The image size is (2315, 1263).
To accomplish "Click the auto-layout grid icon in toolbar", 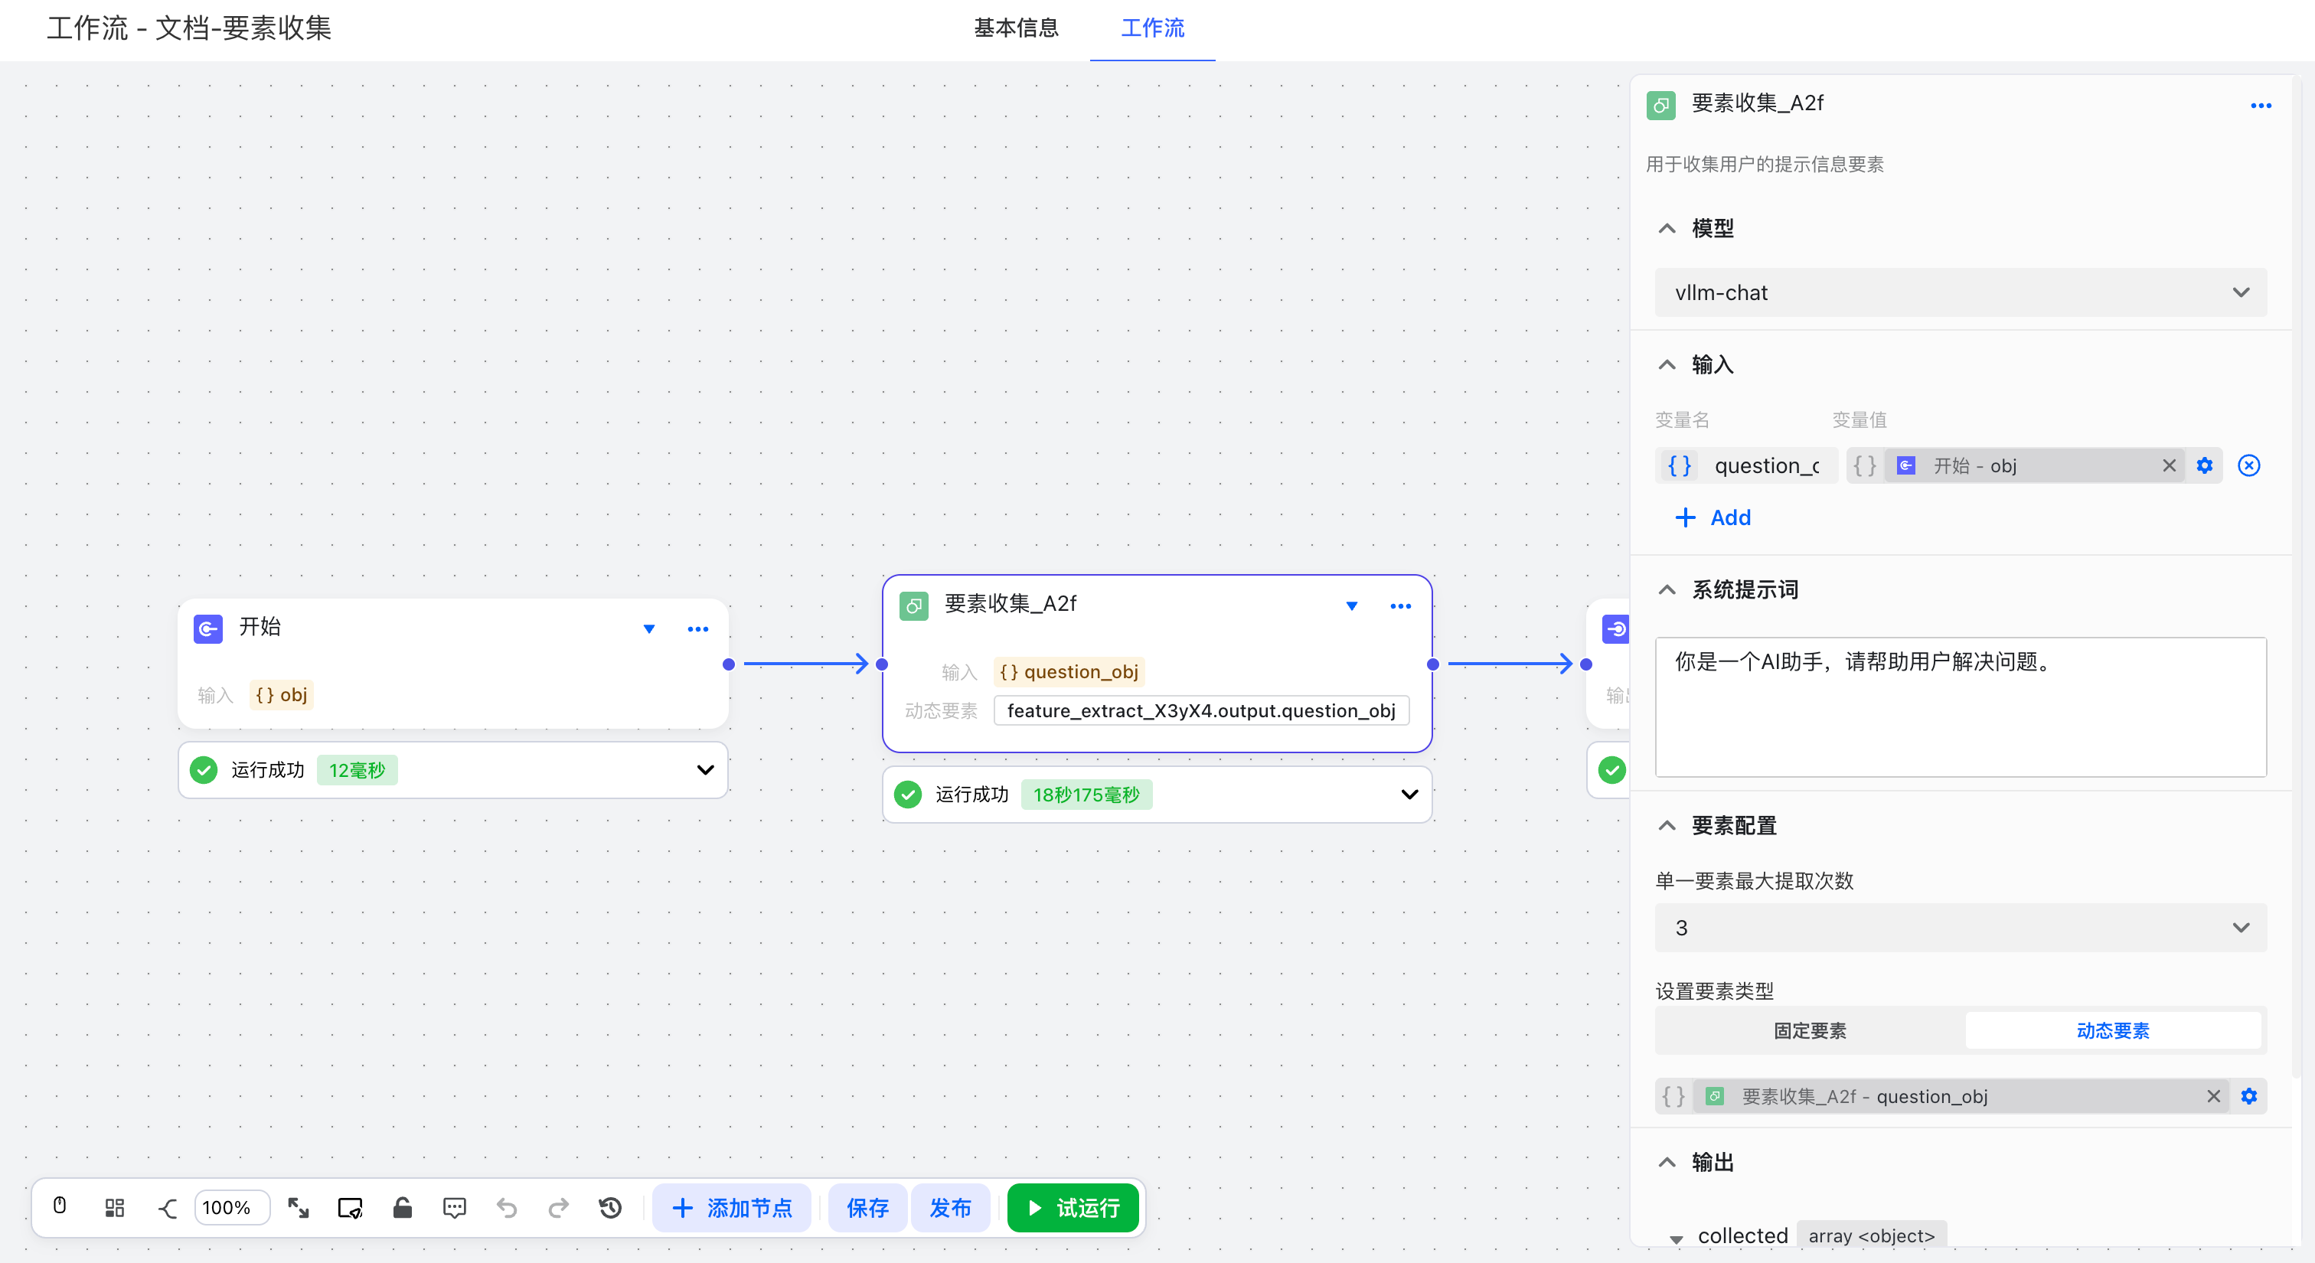I will (x=114, y=1207).
